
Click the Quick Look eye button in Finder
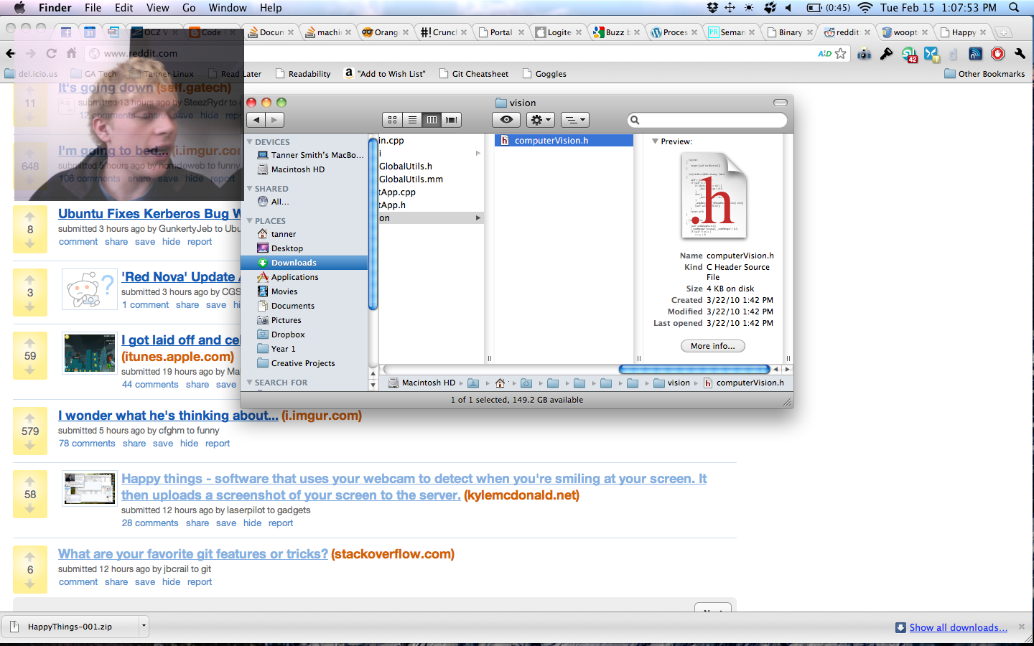click(x=506, y=120)
